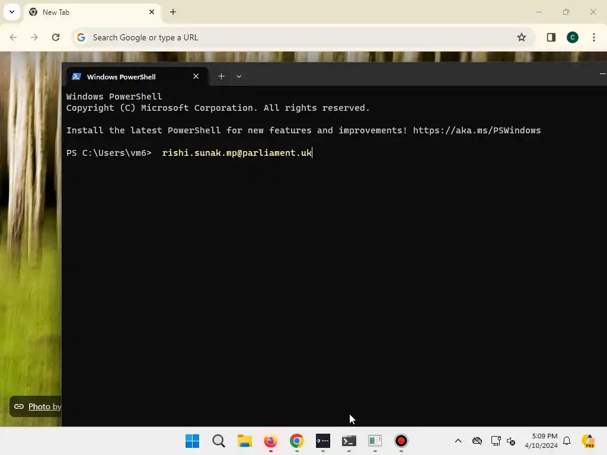
Task: Open the dark window taskbar app icon
Action: (x=323, y=441)
